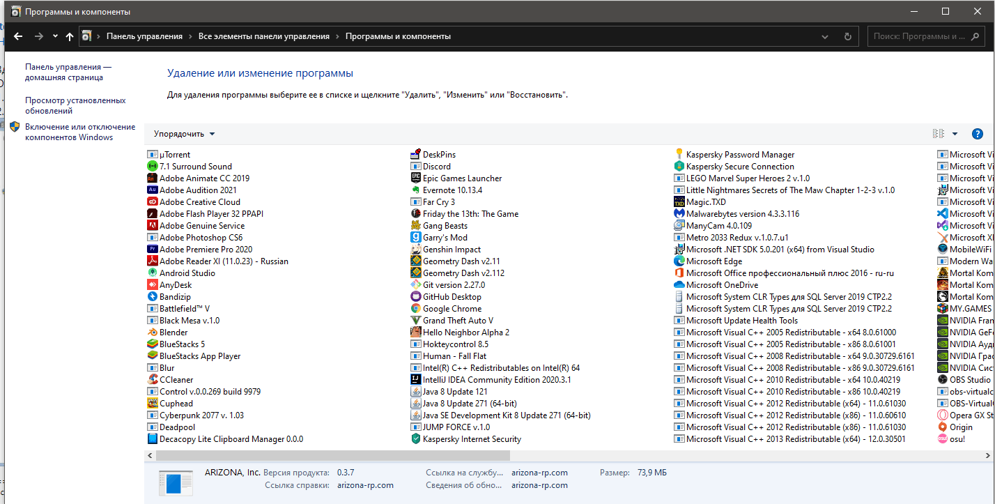Click the BlueStacks 5 icon
The image size is (995, 504).
click(x=153, y=344)
